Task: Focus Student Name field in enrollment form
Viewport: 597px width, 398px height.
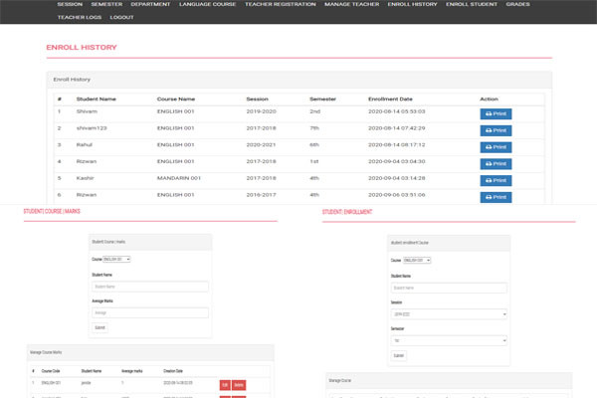Action: click(449, 288)
